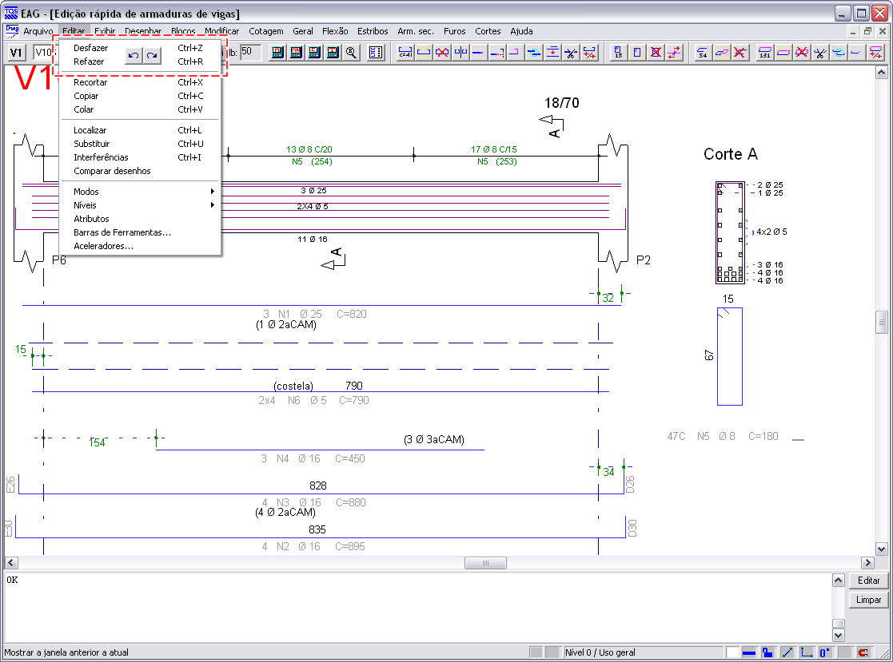
Task: Click the red X delete bar icon
Action: pyautogui.click(x=441, y=53)
